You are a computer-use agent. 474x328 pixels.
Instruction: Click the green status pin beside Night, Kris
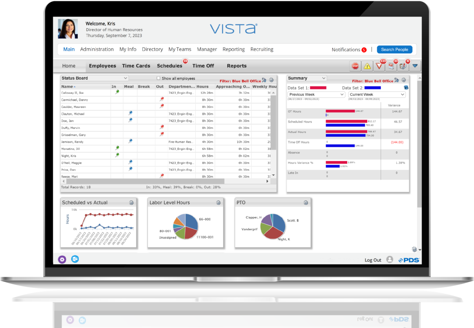click(x=117, y=155)
